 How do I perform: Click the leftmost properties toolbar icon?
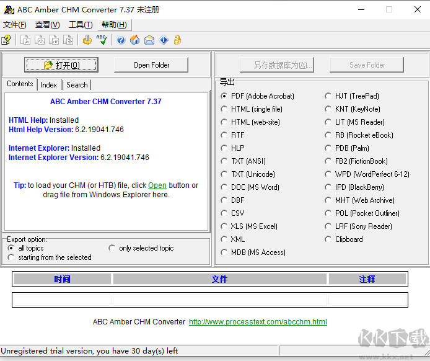(x=6, y=40)
